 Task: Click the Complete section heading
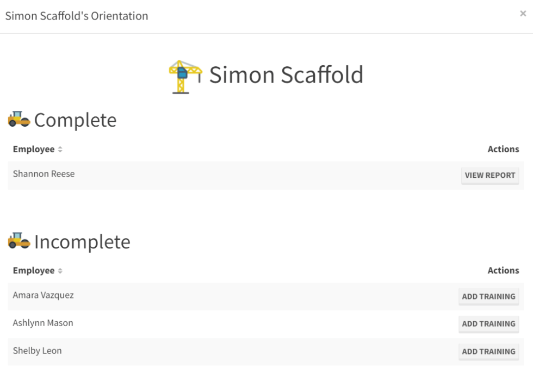75,120
